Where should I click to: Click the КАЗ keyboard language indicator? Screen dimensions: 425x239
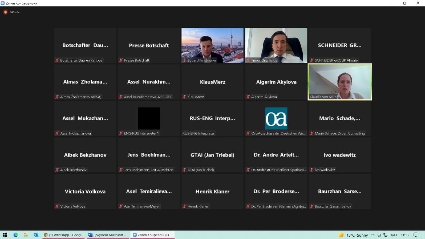[x=394, y=235]
